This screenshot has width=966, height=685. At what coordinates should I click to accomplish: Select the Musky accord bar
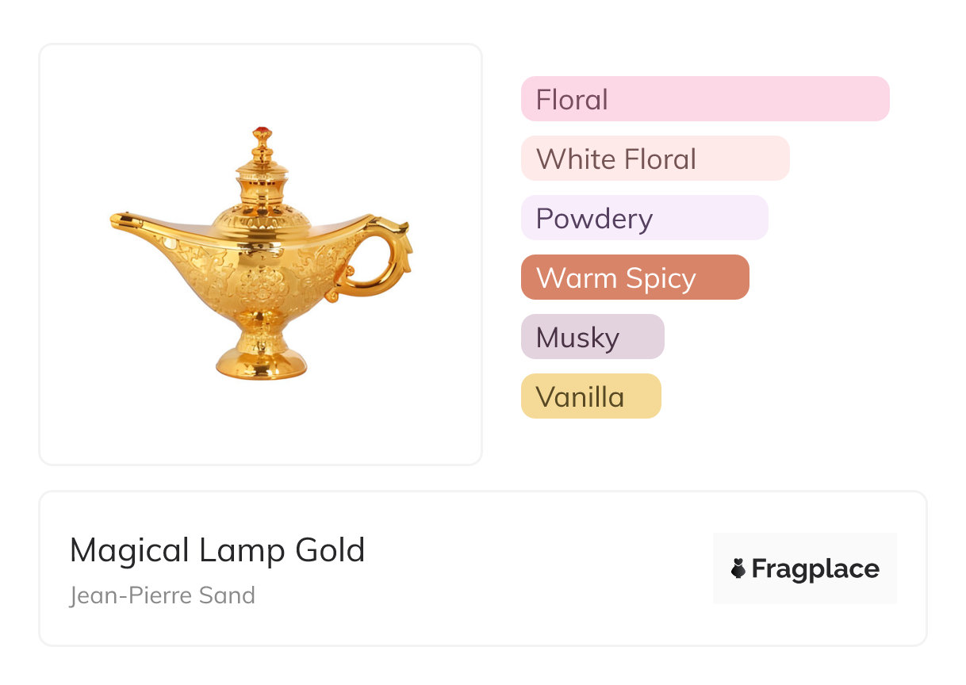(592, 337)
